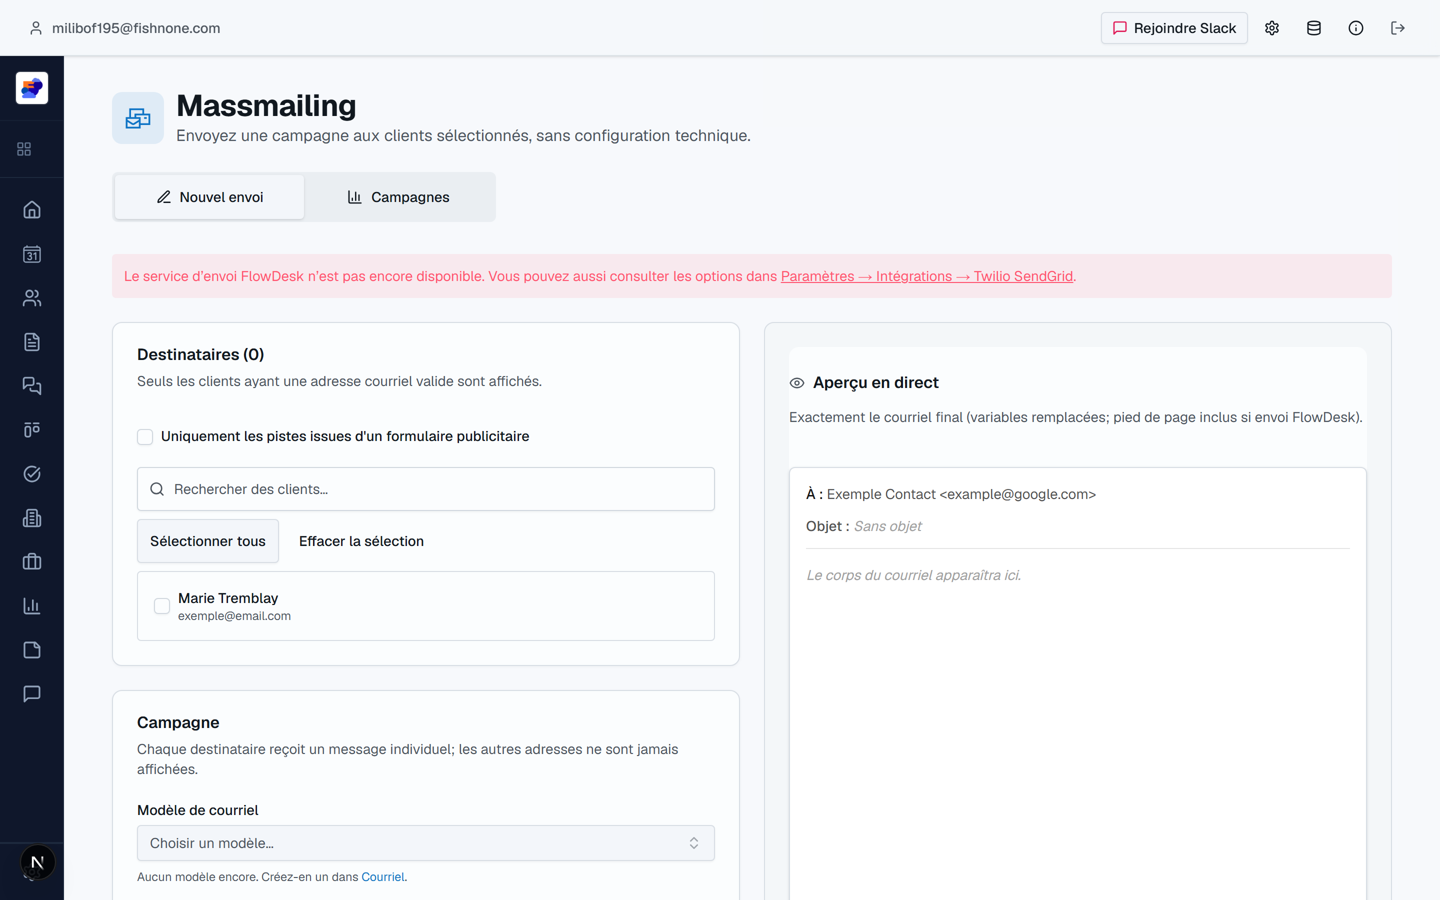The width and height of the screenshot is (1440, 900).
Task: Open the dashboard grid icon
Action: [24, 149]
